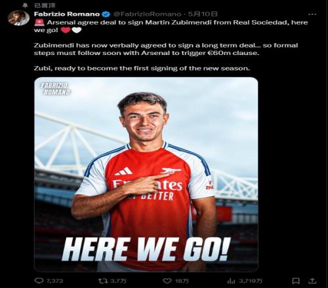Click the reply speech bubble icon
The image size is (328, 288).
[x=39, y=281]
